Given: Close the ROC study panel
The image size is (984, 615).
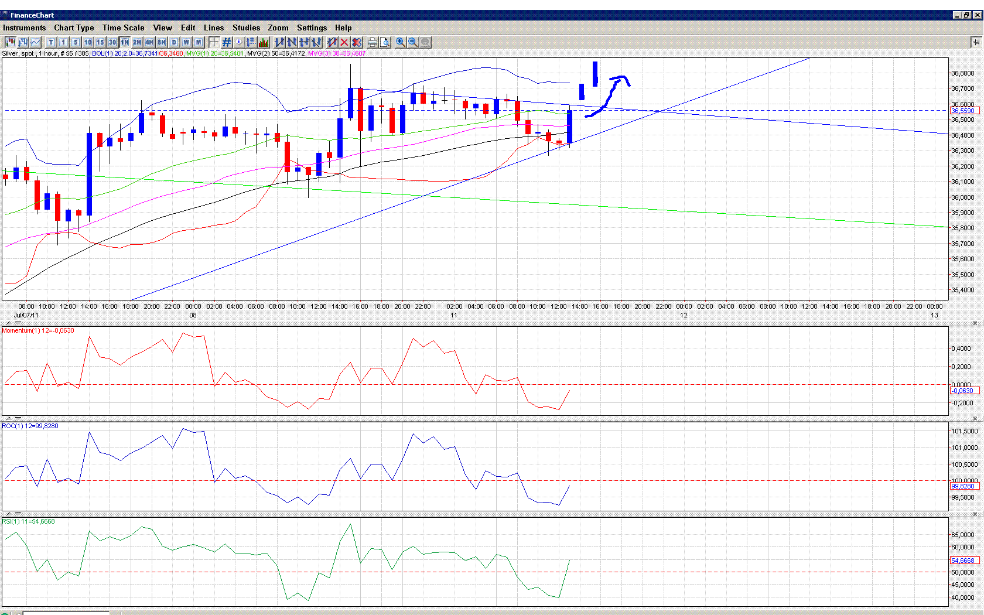Looking at the screenshot, I should 975,419.
